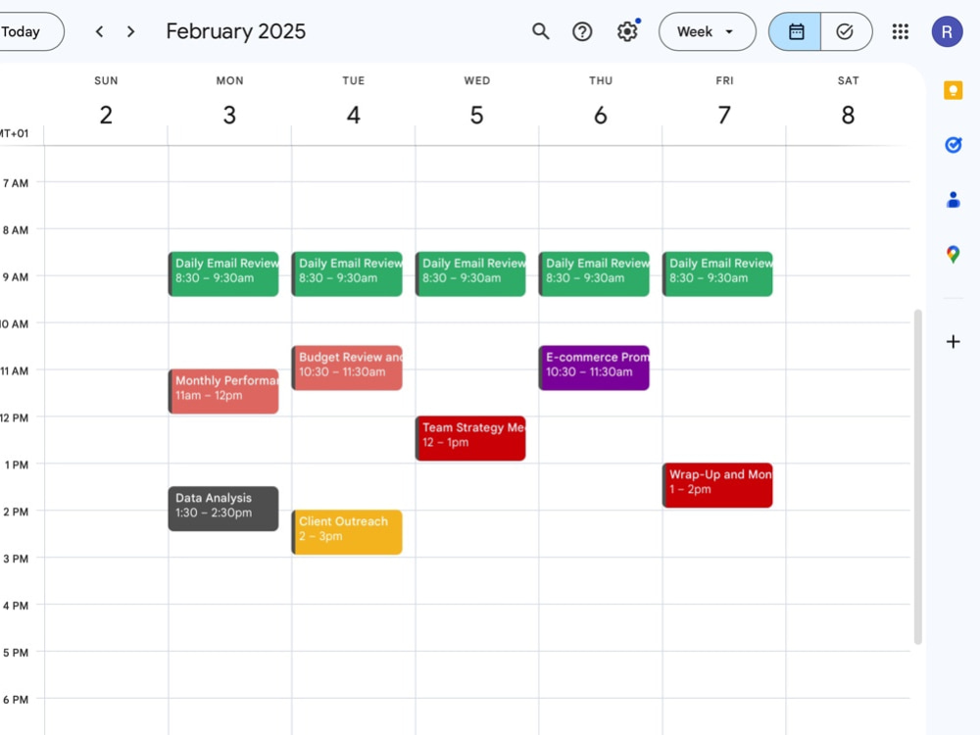Screen dimensions: 980x735
Task: Open the Week view dropdown
Action: pos(707,31)
